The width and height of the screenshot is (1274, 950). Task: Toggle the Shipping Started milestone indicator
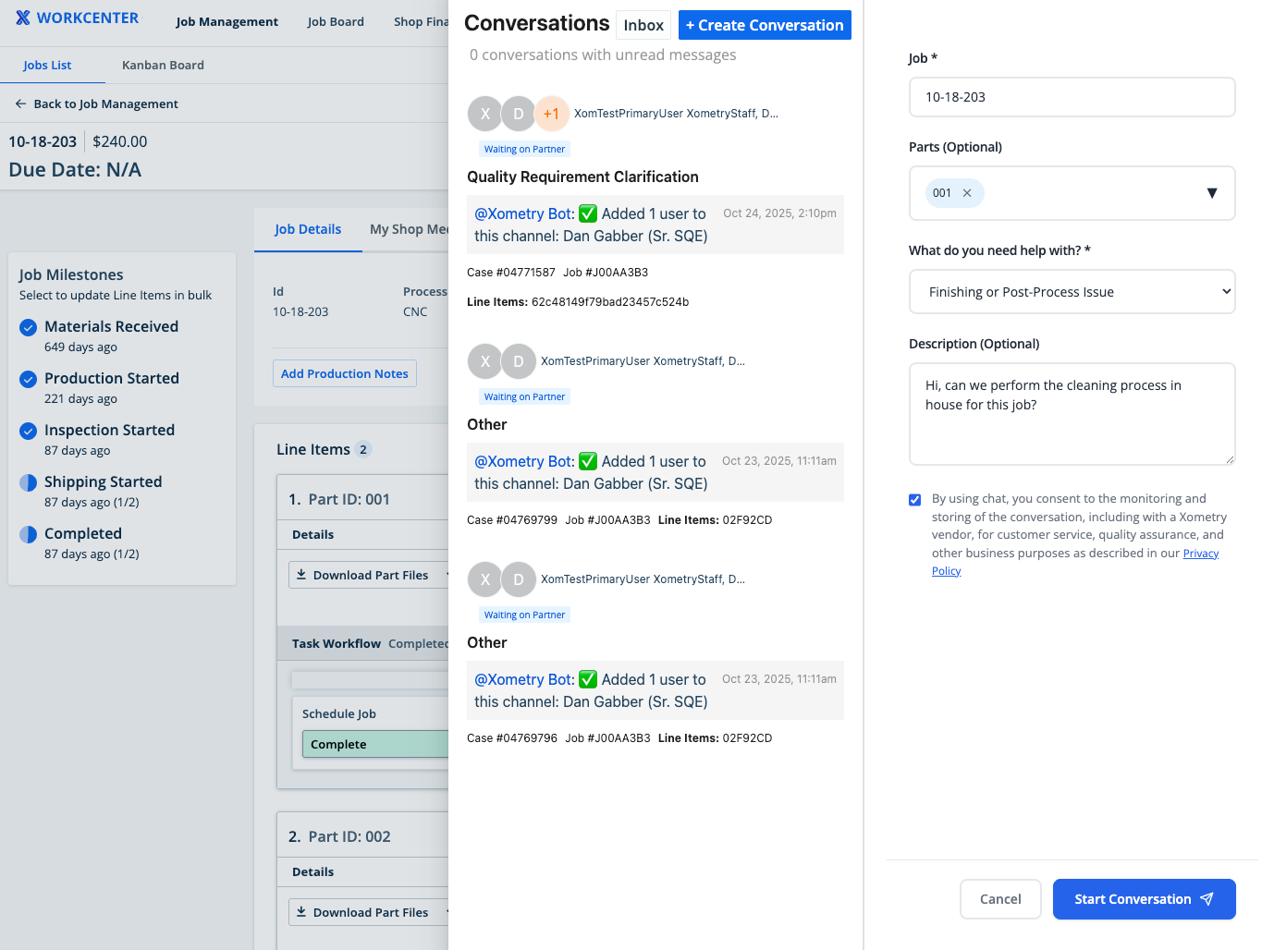[29, 482]
